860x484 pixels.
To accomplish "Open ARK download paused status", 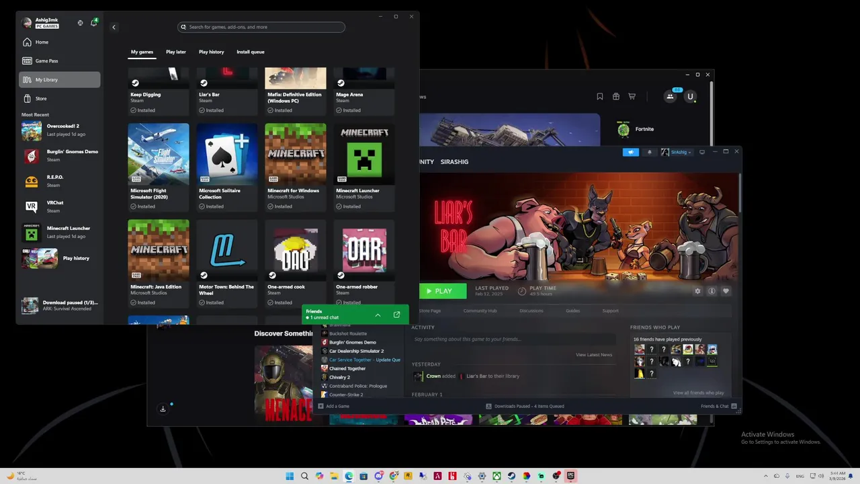I will point(60,305).
